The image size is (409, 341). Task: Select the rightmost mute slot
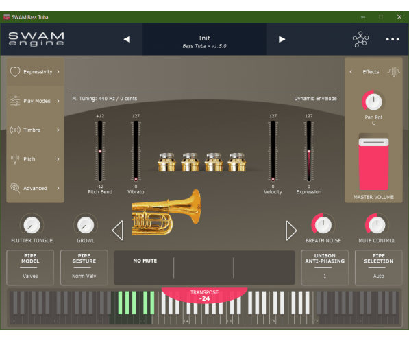(x=264, y=268)
